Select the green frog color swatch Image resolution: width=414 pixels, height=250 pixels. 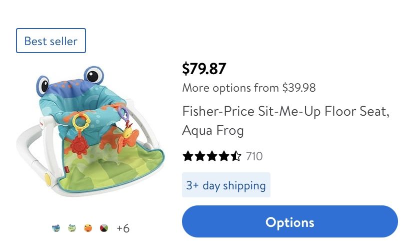coord(72,228)
